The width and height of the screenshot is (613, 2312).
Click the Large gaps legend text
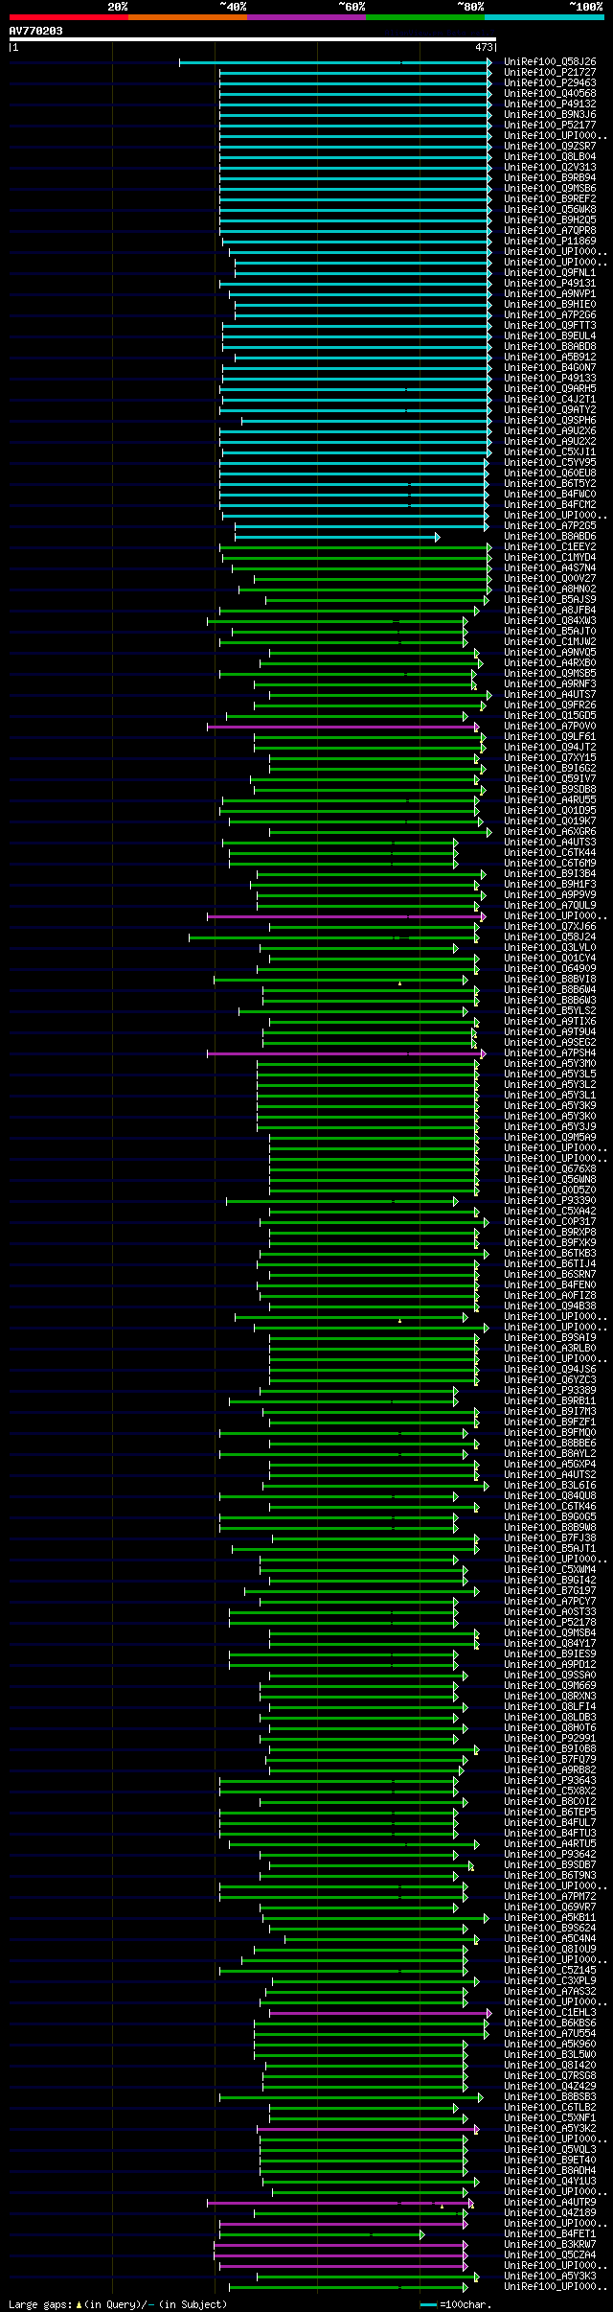pos(118,2303)
